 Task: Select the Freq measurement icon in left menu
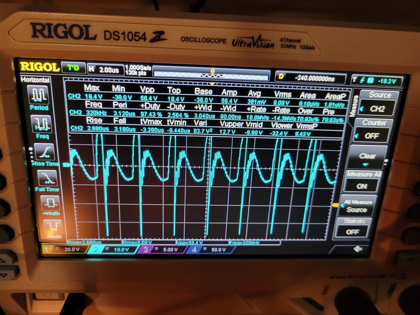click(41, 124)
